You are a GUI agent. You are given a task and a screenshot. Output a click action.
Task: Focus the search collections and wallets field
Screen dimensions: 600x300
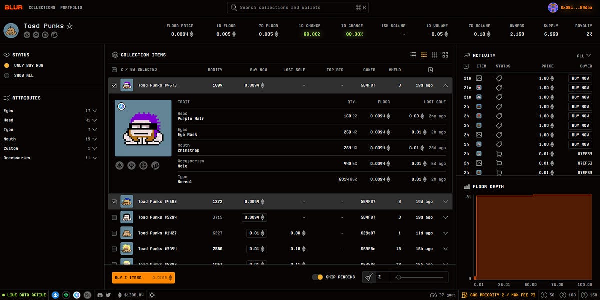(298, 7)
